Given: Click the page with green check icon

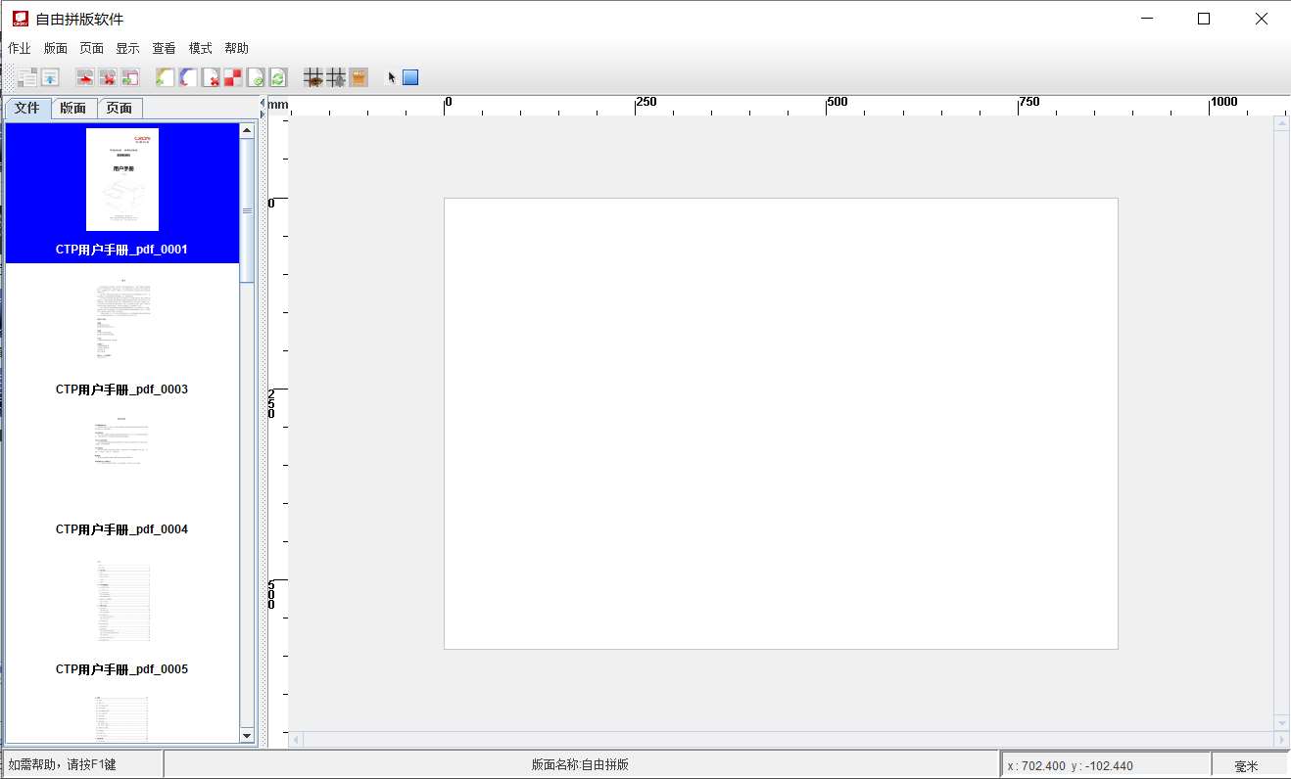Looking at the screenshot, I should [256, 77].
